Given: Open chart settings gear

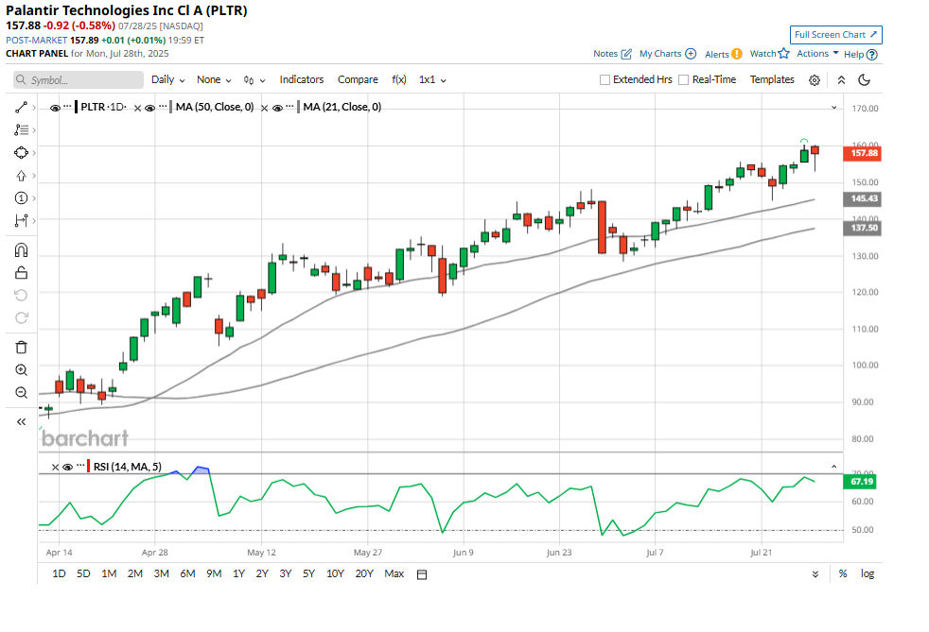Looking at the screenshot, I should click(815, 80).
